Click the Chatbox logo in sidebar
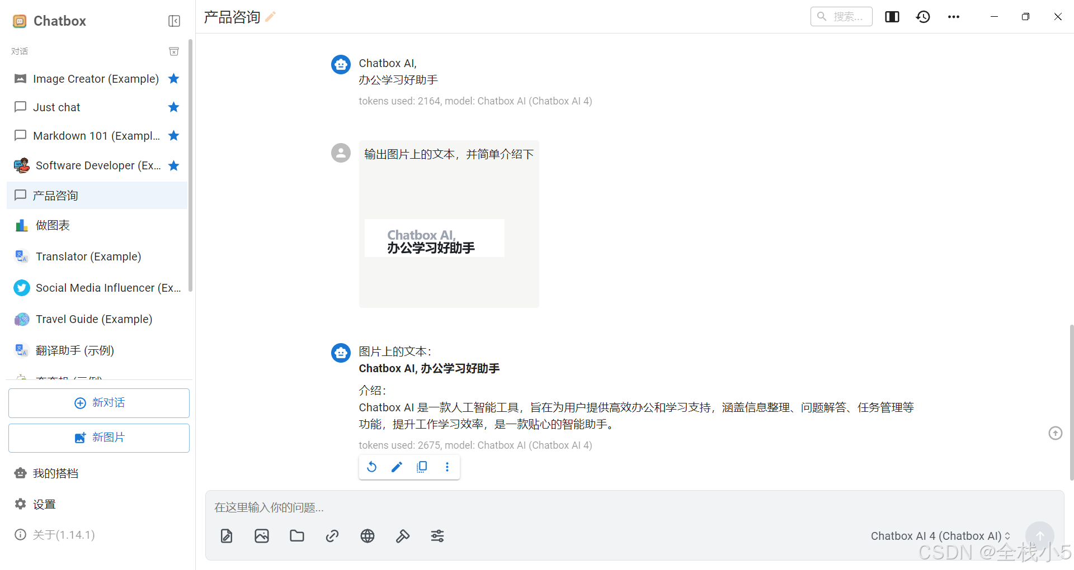The width and height of the screenshot is (1074, 570). coord(20,21)
